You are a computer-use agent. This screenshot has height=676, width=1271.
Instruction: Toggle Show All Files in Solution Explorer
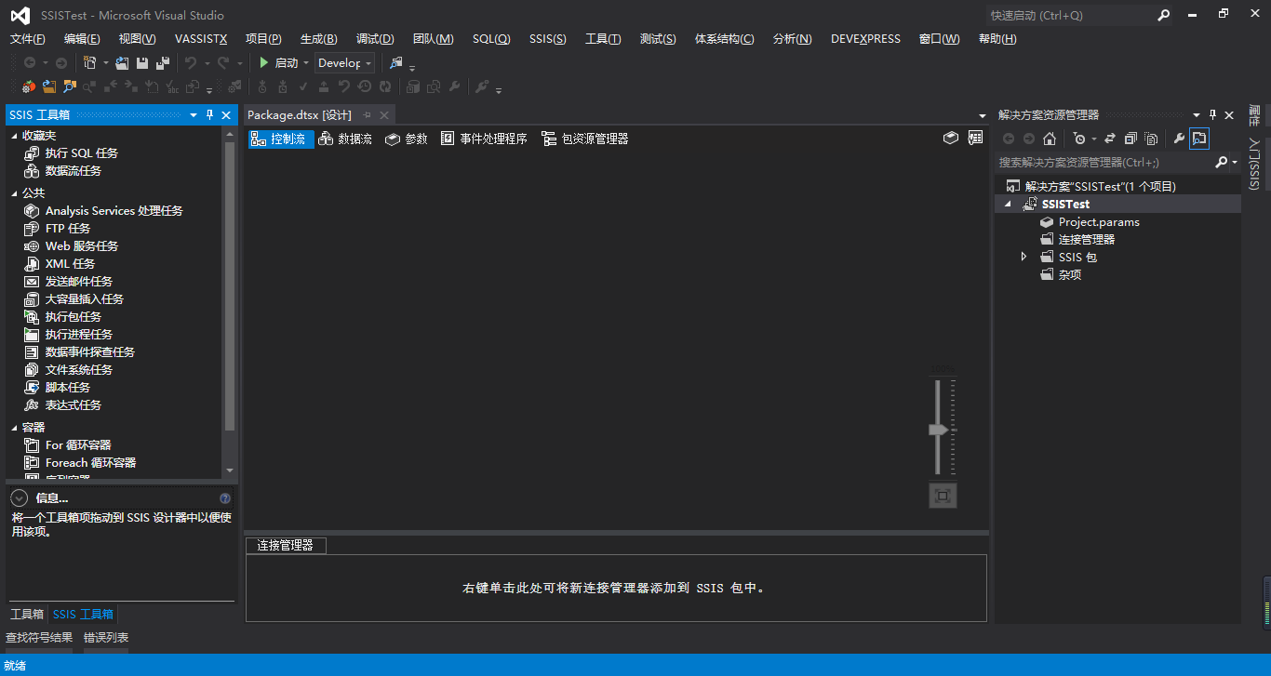[1151, 139]
